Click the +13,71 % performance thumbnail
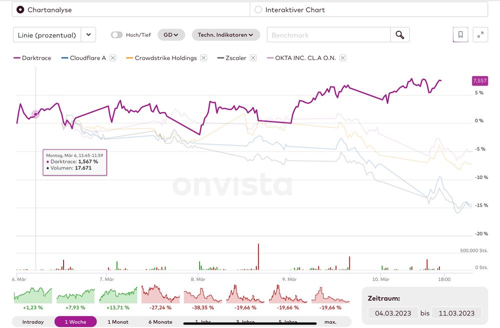Screen dimensions: 500x328 point(118,298)
